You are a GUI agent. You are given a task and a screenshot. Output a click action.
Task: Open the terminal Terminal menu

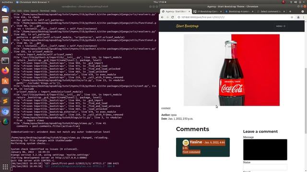(x=45, y=11)
